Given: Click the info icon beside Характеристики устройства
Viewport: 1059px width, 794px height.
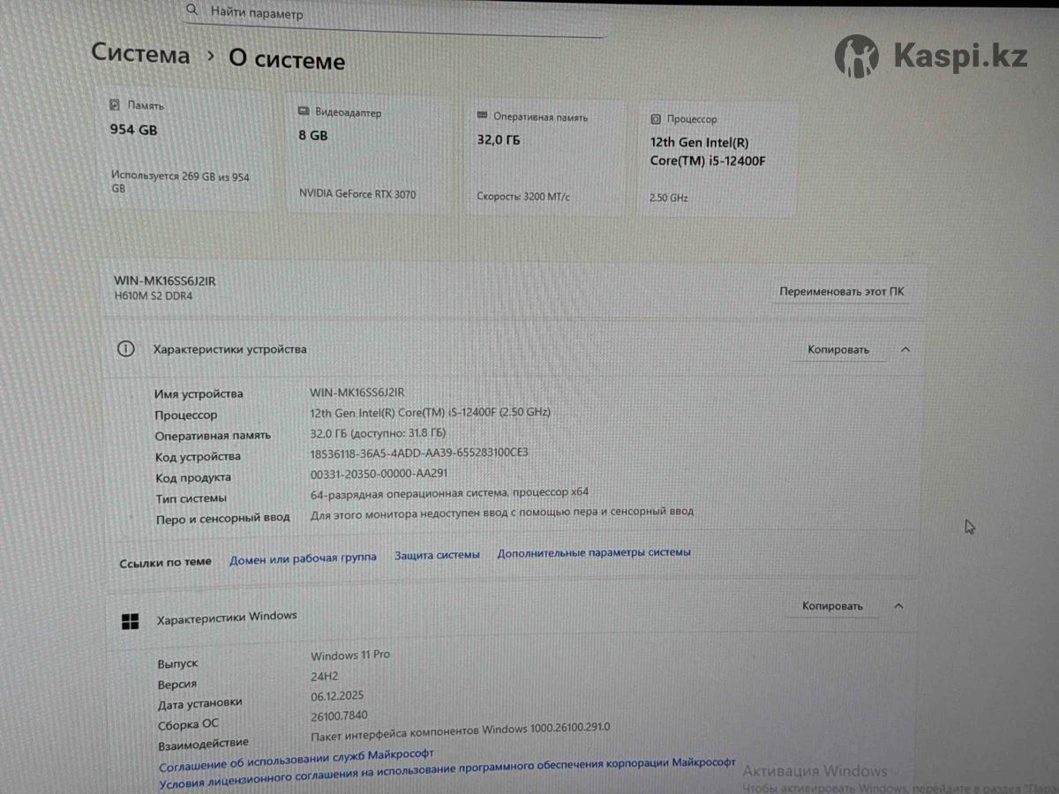Looking at the screenshot, I should pos(126,348).
